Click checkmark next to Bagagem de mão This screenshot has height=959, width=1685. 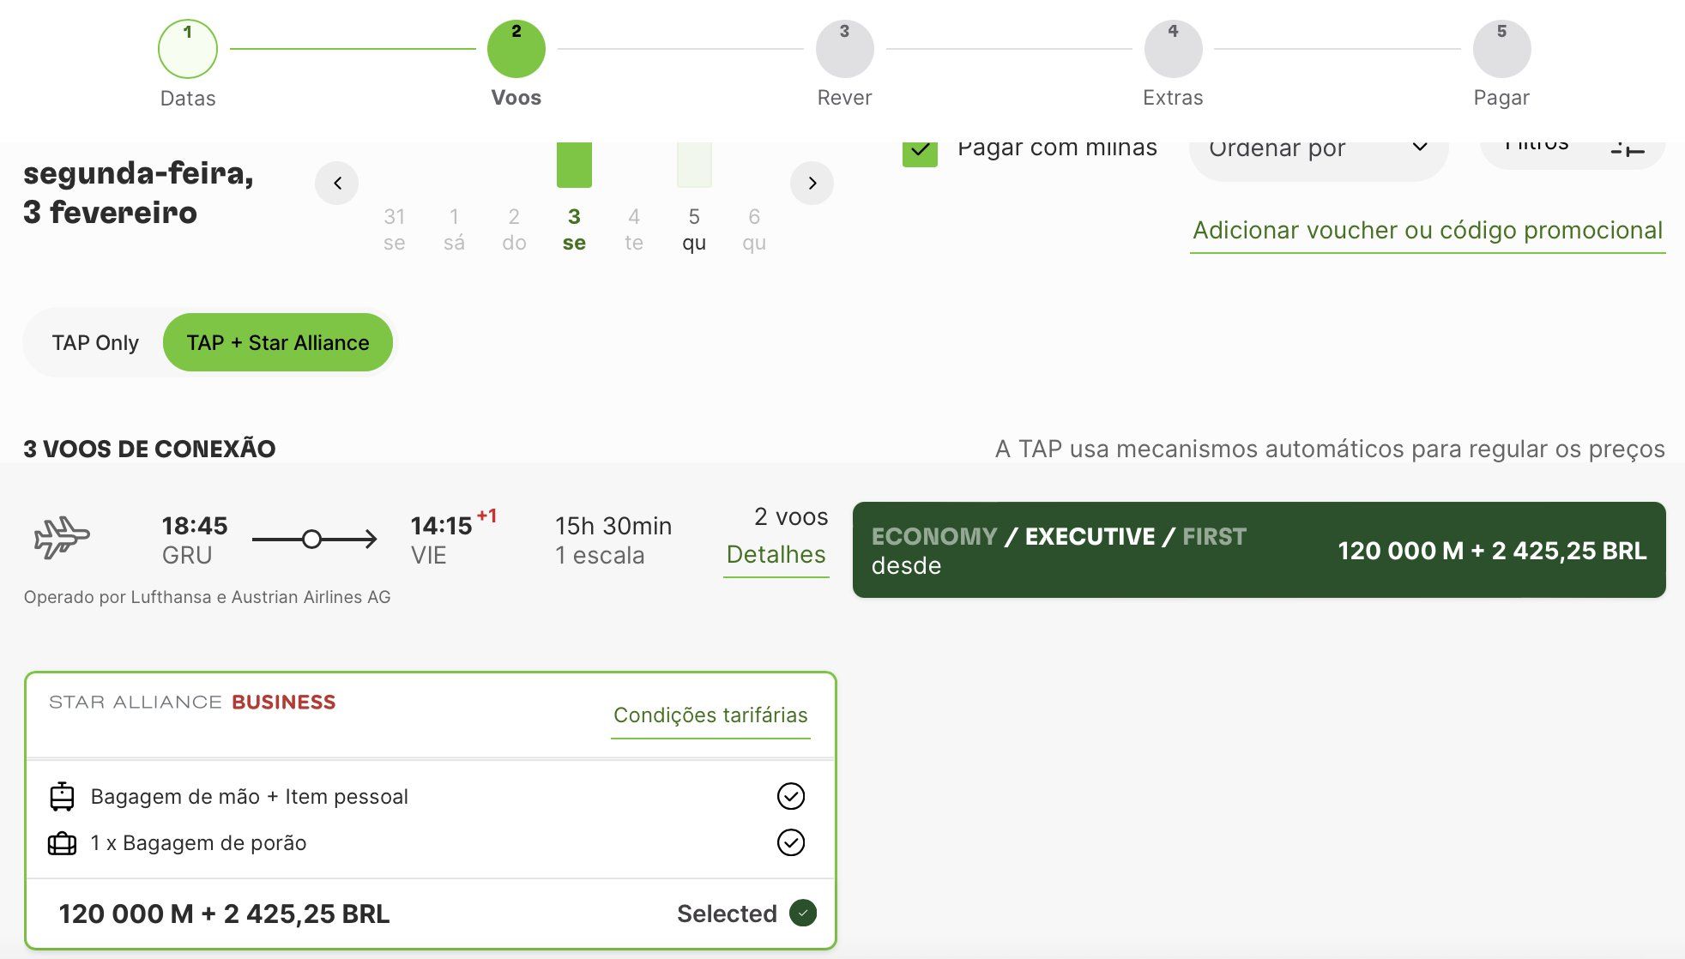[x=791, y=796]
